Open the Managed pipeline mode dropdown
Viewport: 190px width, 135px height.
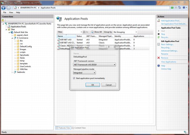coord(94,73)
